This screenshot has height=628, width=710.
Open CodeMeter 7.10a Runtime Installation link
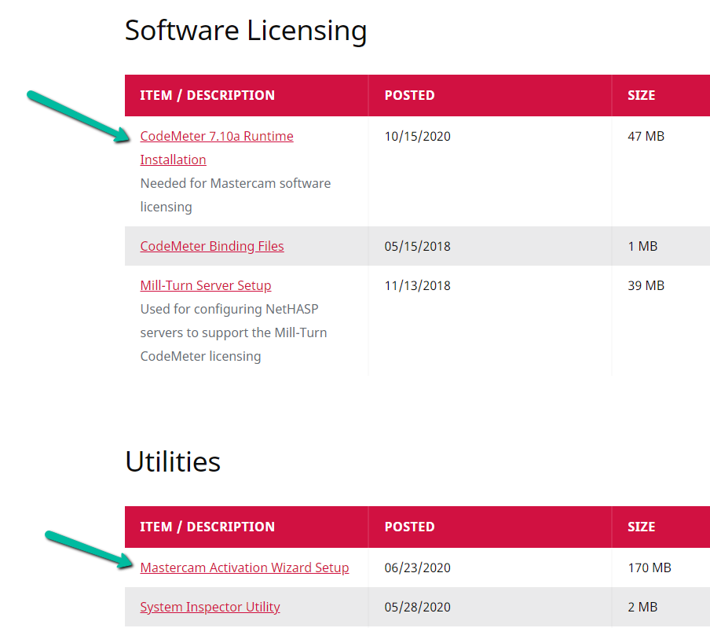pos(217,148)
